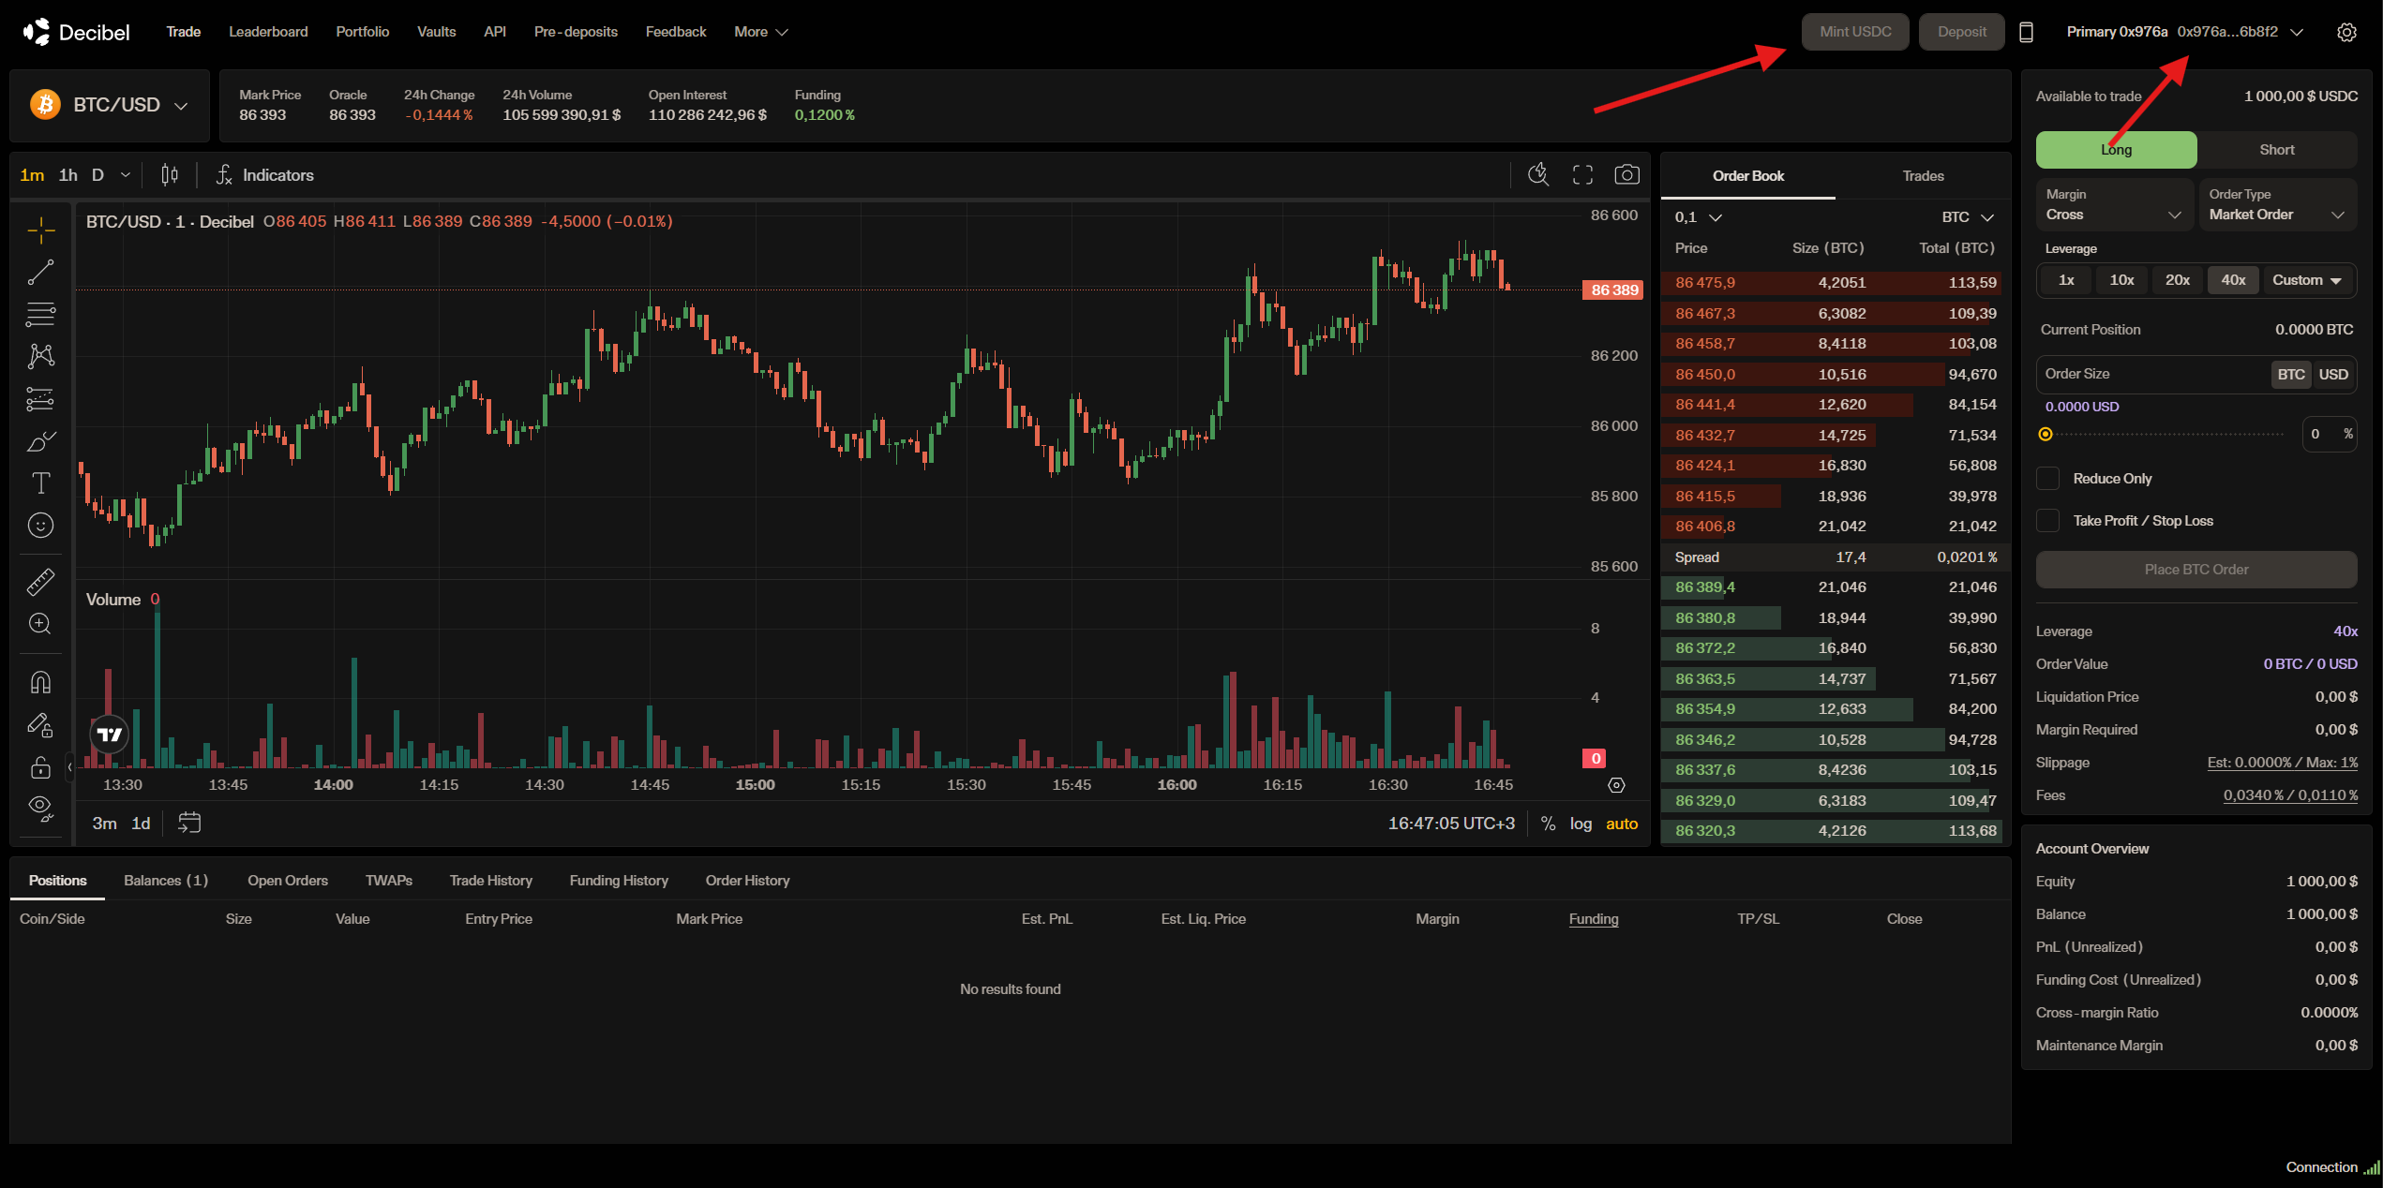Open the Margin Cross dropdown
2383x1188 pixels.
click(2114, 205)
